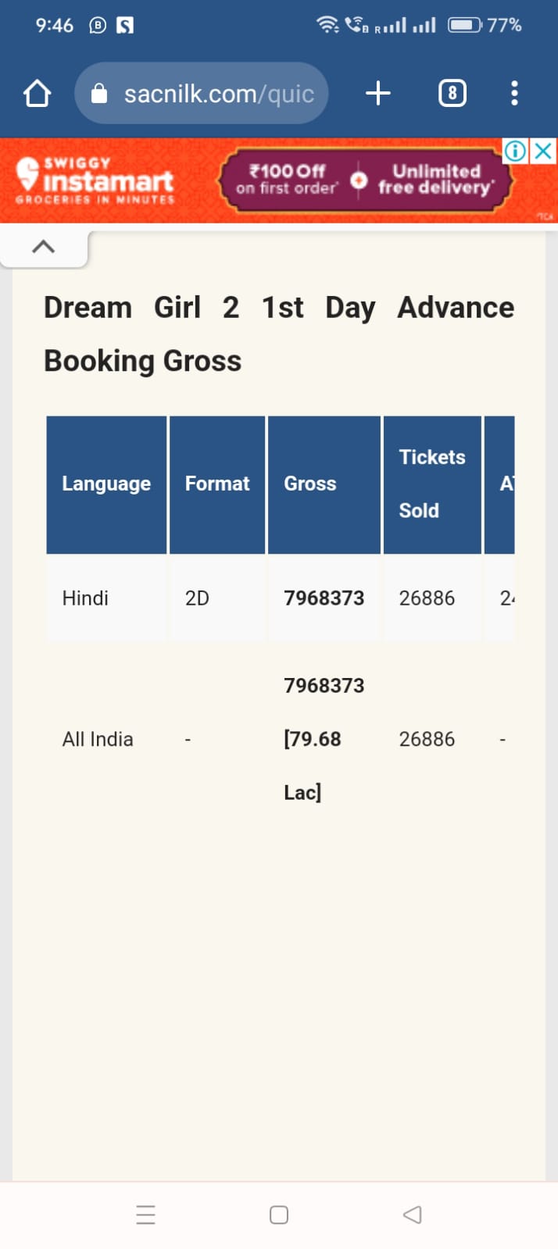Tap the Tickets Sold column header
The height and width of the screenshot is (1249, 558).
(431, 484)
